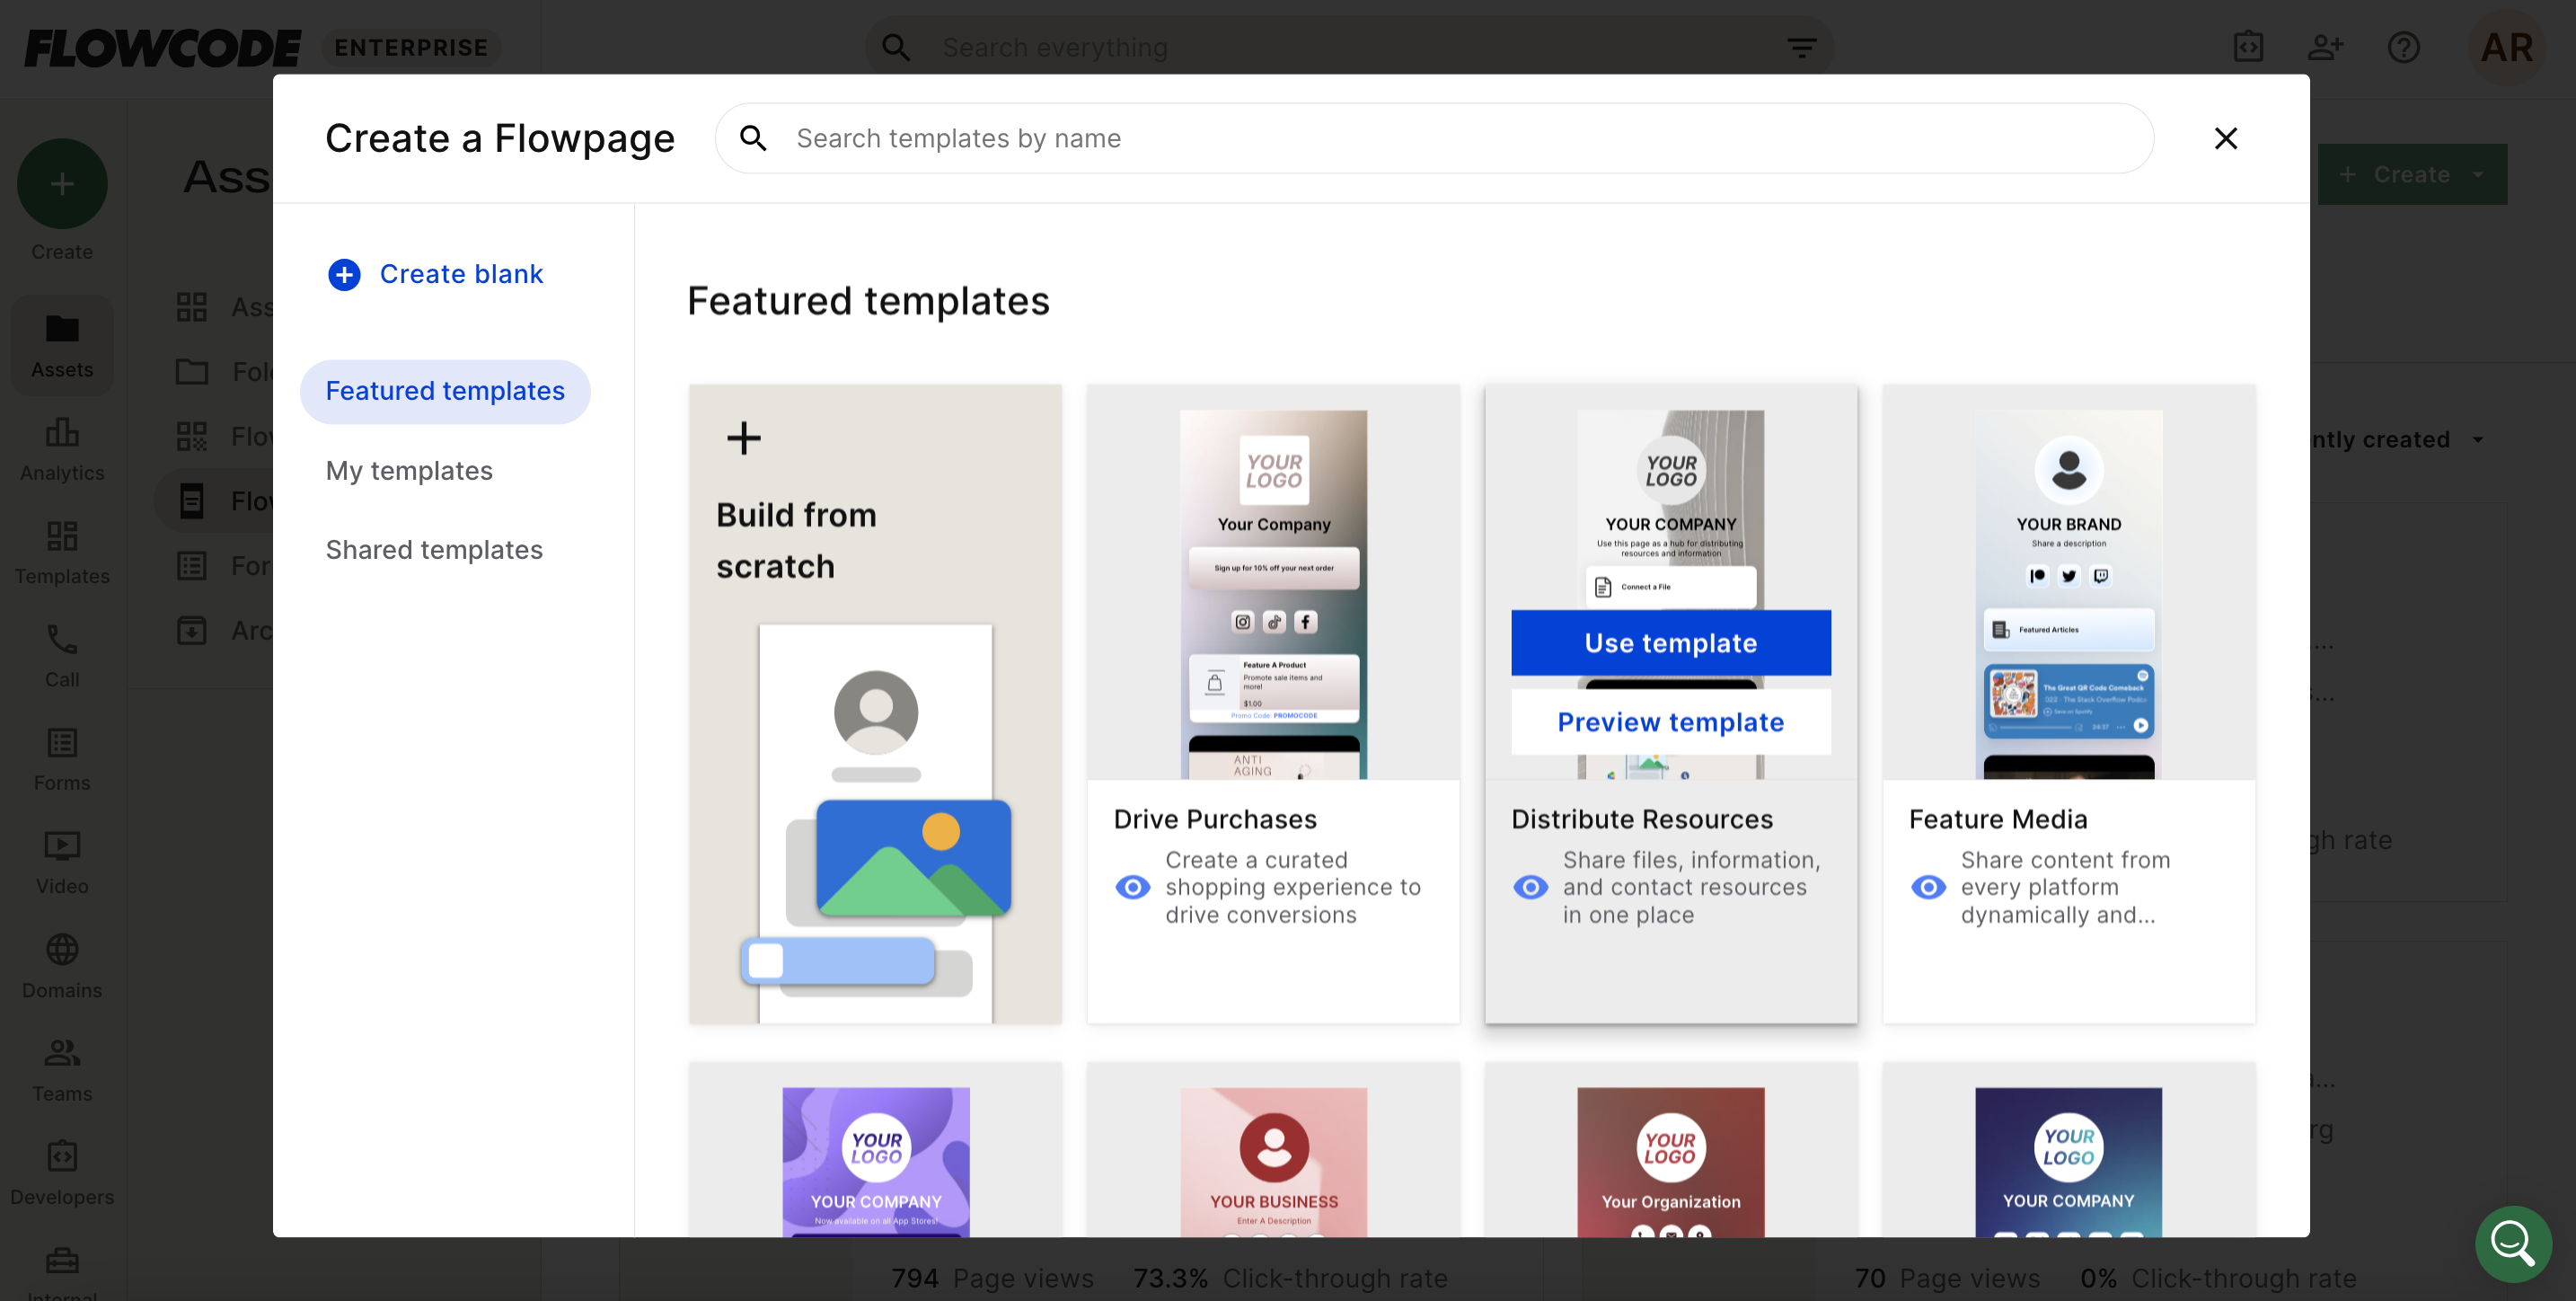The height and width of the screenshot is (1301, 2576).
Task: Click the Feature Media title
Action: (1998, 819)
